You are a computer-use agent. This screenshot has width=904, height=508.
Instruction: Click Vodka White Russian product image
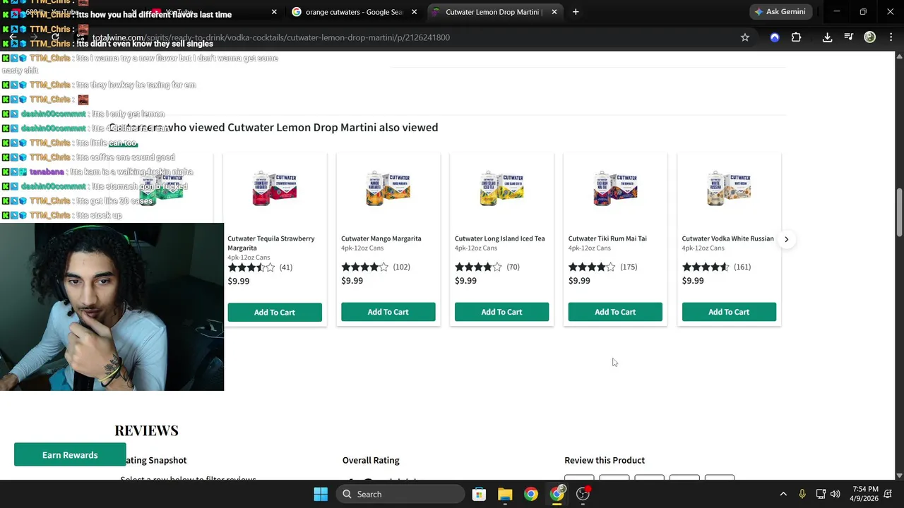click(x=729, y=188)
